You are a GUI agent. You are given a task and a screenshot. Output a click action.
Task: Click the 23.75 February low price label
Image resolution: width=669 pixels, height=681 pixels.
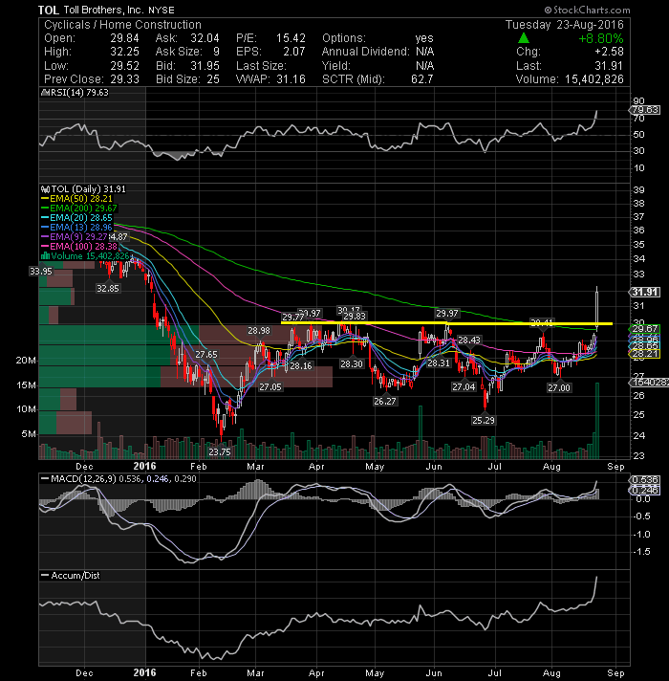pyautogui.click(x=220, y=451)
